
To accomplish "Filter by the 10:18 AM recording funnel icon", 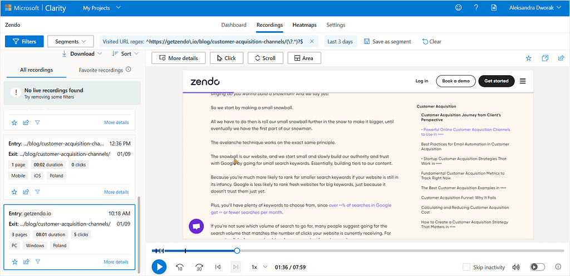I will tap(37, 262).
